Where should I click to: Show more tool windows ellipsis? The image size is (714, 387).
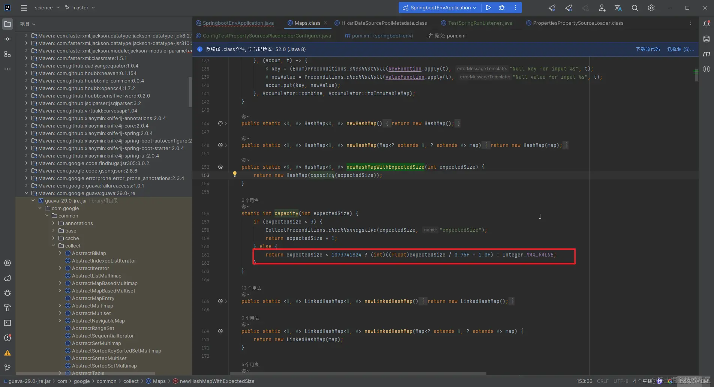click(x=7, y=69)
